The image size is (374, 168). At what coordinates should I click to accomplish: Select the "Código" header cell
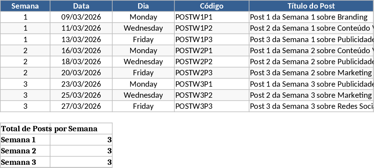[x=212, y=6]
